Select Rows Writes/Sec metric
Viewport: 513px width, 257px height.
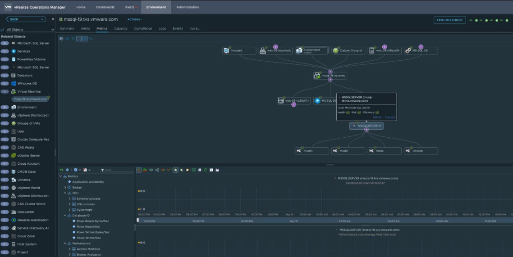click(x=89, y=238)
